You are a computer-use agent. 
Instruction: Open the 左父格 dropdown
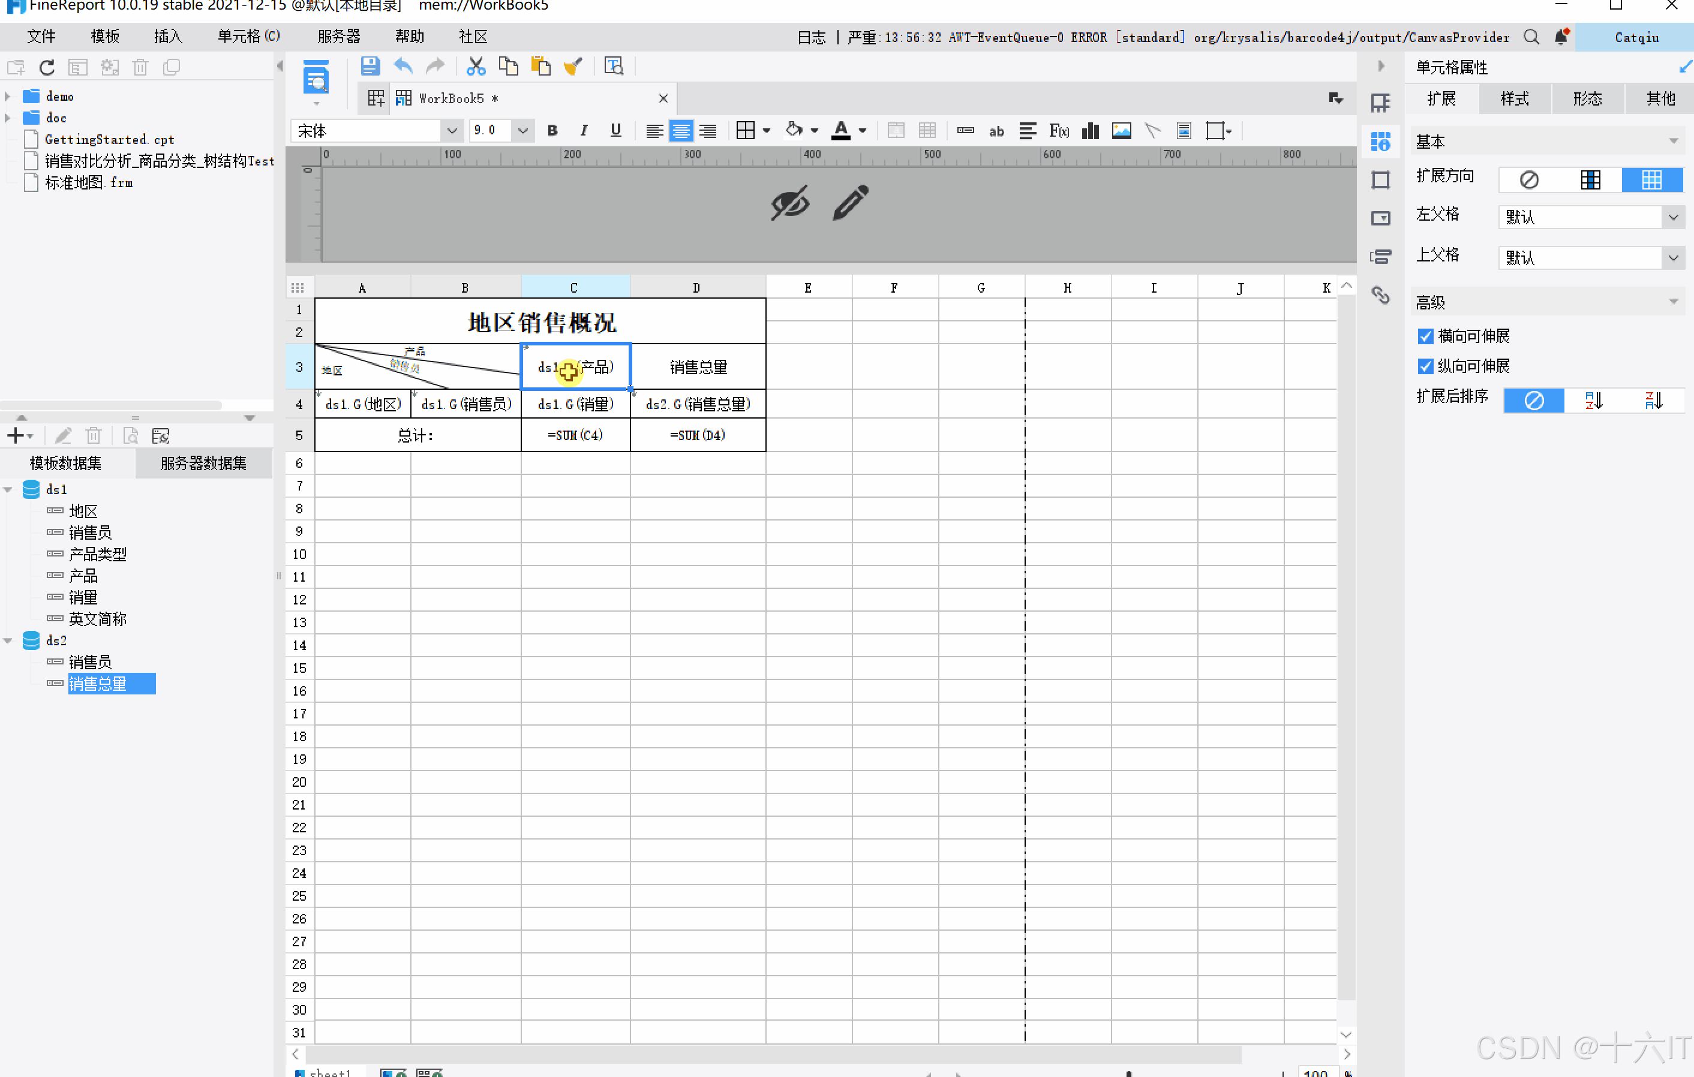pyautogui.click(x=1673, y=217)
